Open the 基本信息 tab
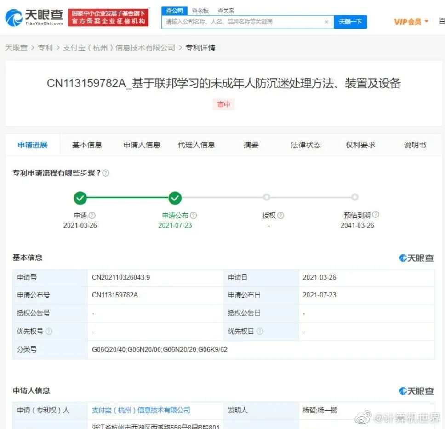The width and height of the screenshot is (445, 429). pos(87,145)
